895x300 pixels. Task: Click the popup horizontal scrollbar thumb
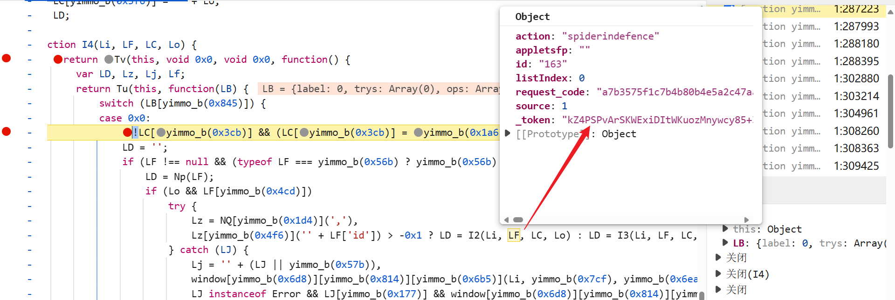point(518,220)
